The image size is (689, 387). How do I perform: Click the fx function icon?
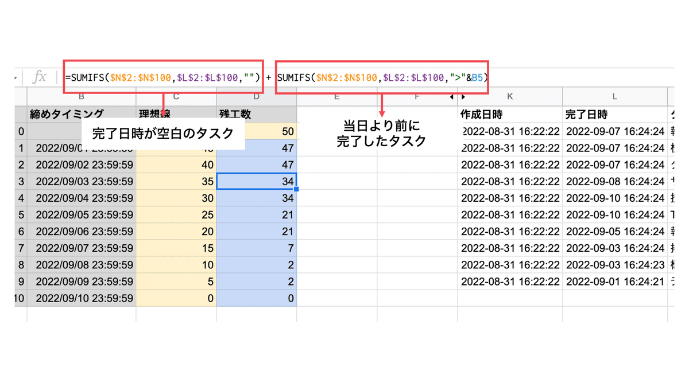(39, 77)
